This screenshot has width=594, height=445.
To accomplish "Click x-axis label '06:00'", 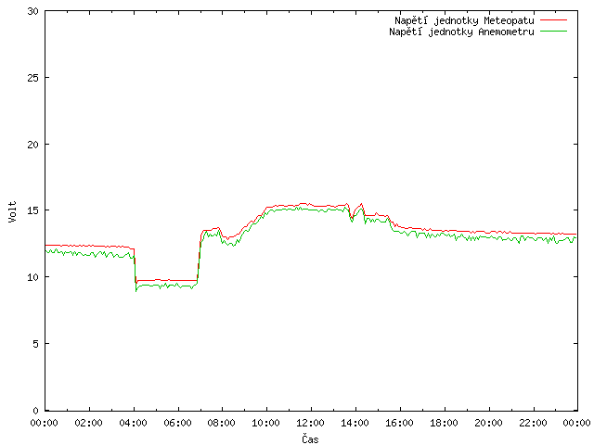I will (x=177, y=423).
